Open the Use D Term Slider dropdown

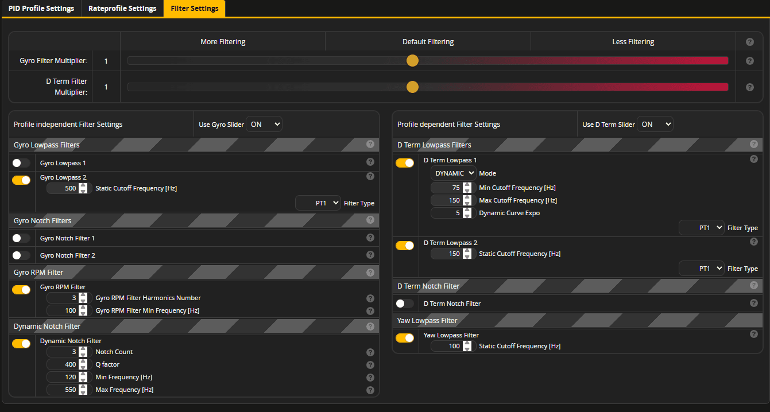(655, 124)
